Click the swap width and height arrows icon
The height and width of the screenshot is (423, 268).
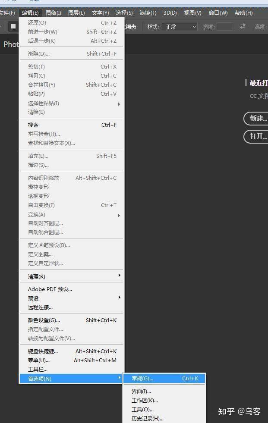coord(243,26)
